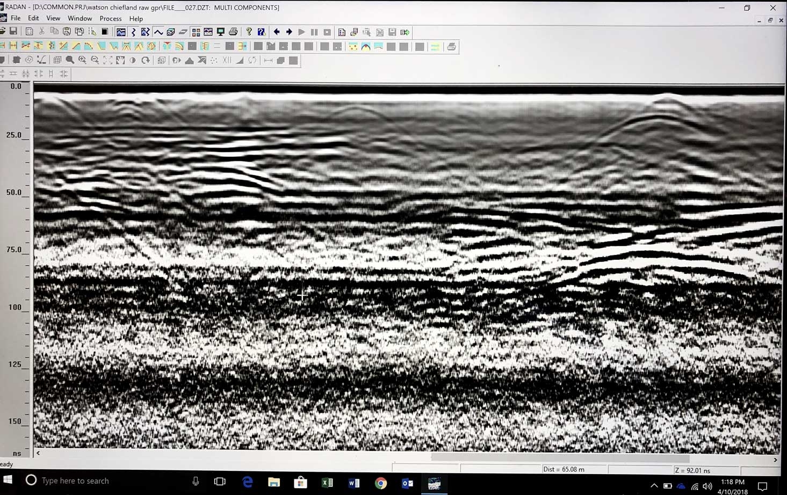
Task: Click the Pause playback button
Action: (x=314, y=32)
